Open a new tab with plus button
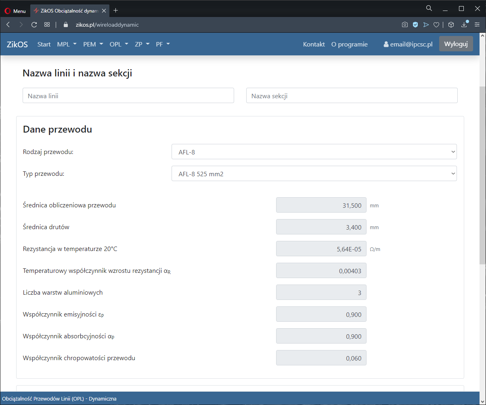 [x=116, y=11]
